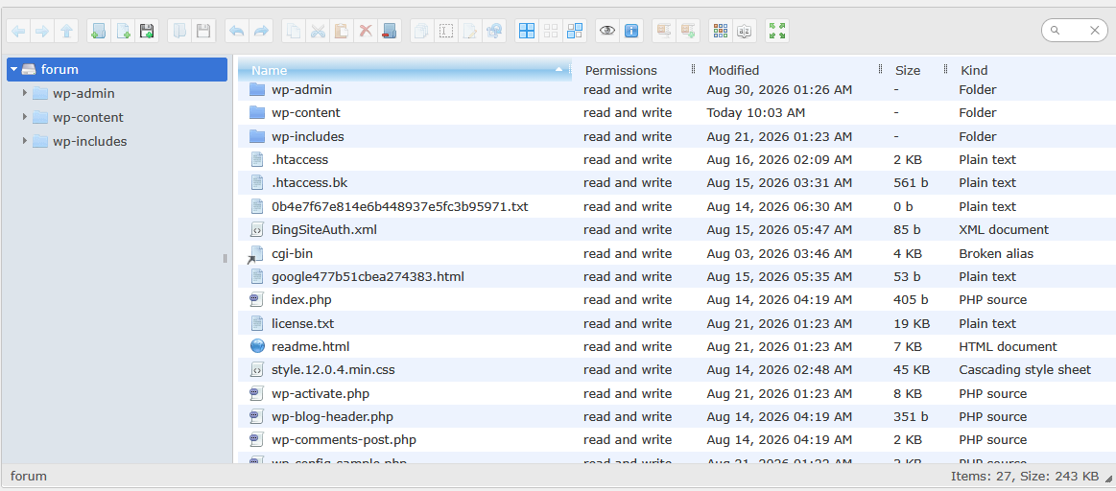The image size is (1116, 491).
Task: Click the Select none toolbar icon
Action: point(550,31)
